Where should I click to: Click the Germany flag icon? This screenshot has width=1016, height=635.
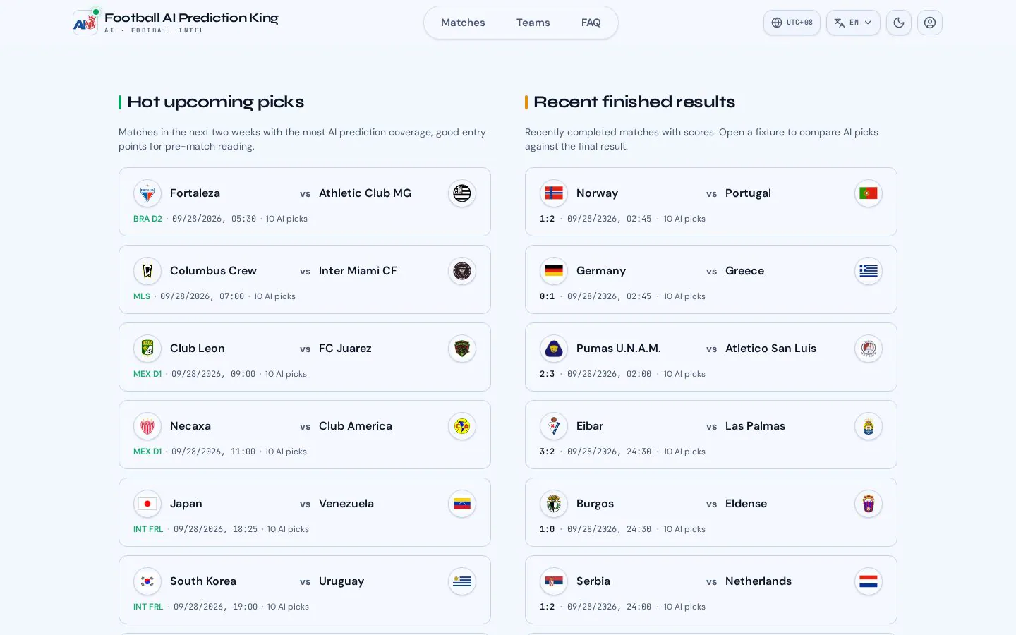554,271
